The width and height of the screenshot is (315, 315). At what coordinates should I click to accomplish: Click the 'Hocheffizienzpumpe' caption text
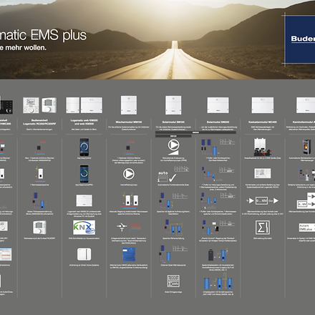129,185
